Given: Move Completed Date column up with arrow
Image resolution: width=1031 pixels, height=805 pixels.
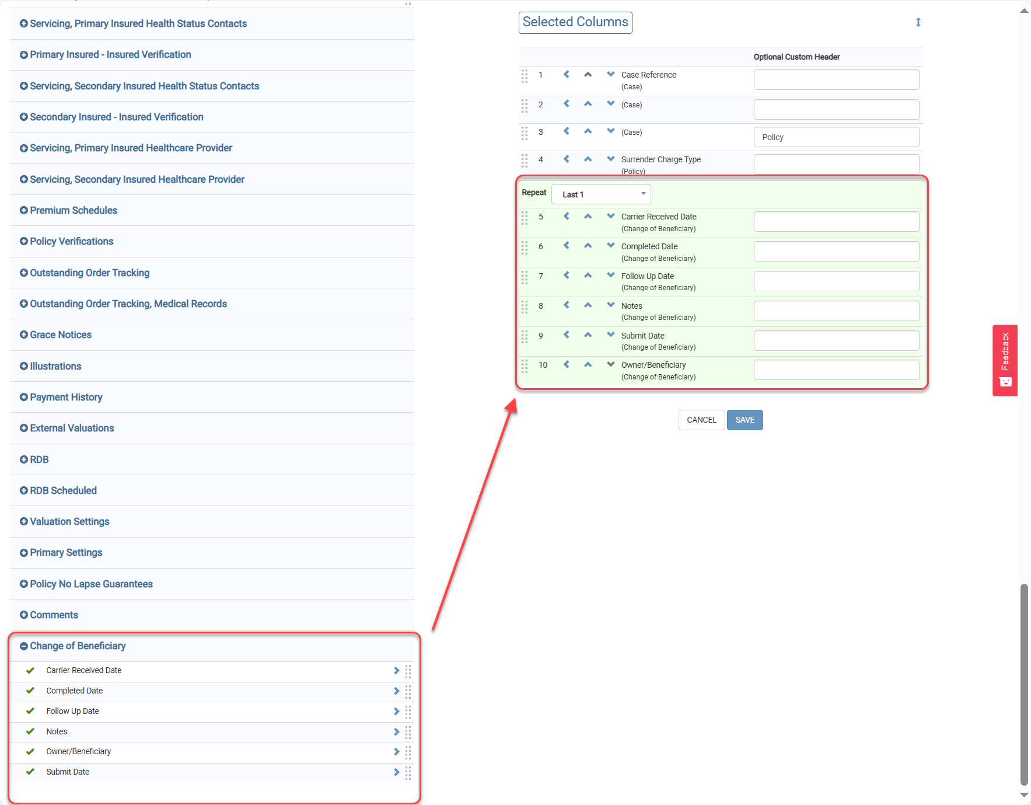Looking at the screenshot, I should click(x=588, y=246).
